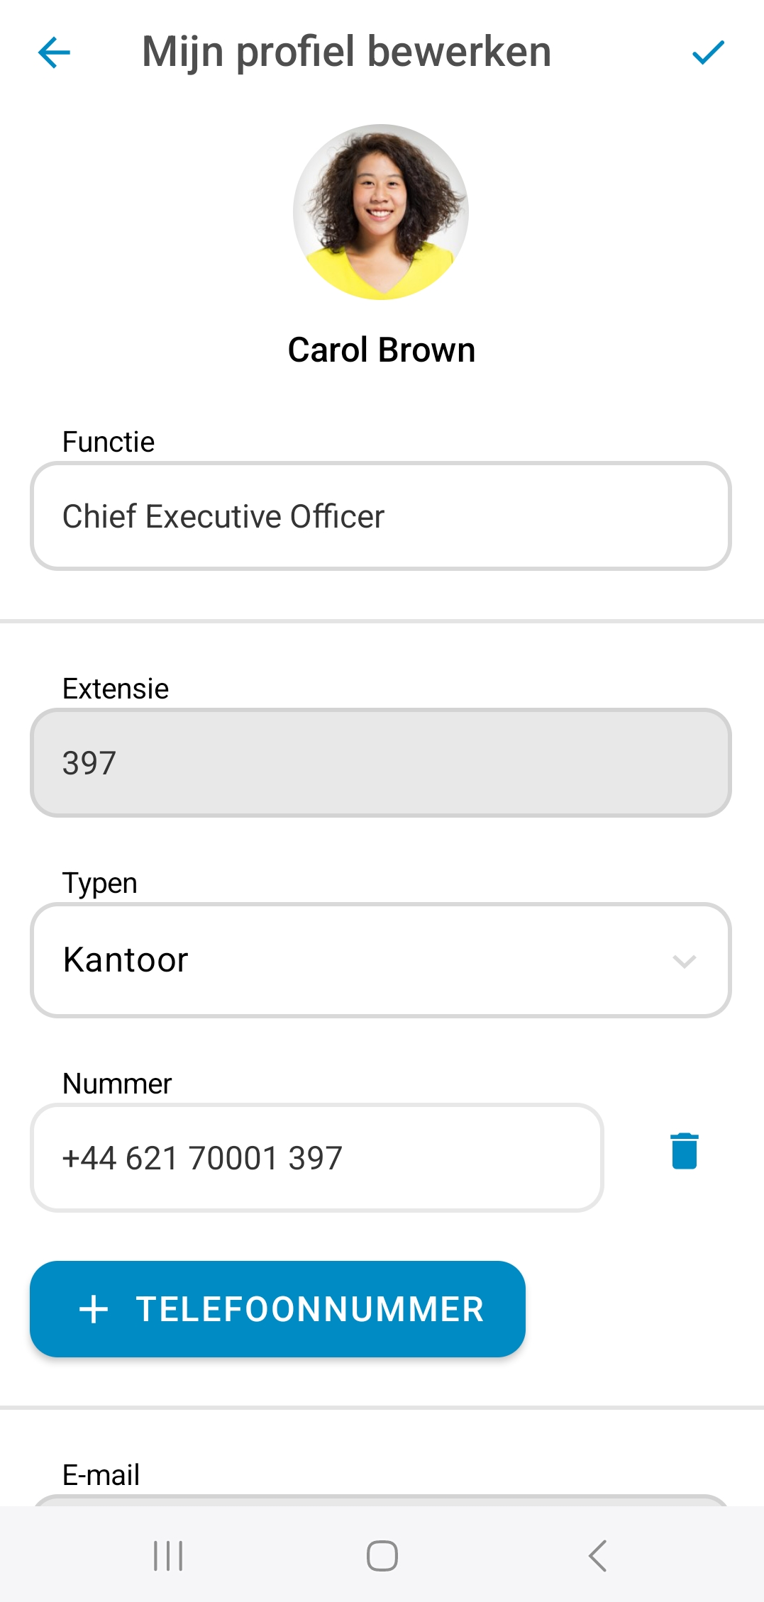
Task: Go back using the top-left arrow
Action: [x=54, y=52]
